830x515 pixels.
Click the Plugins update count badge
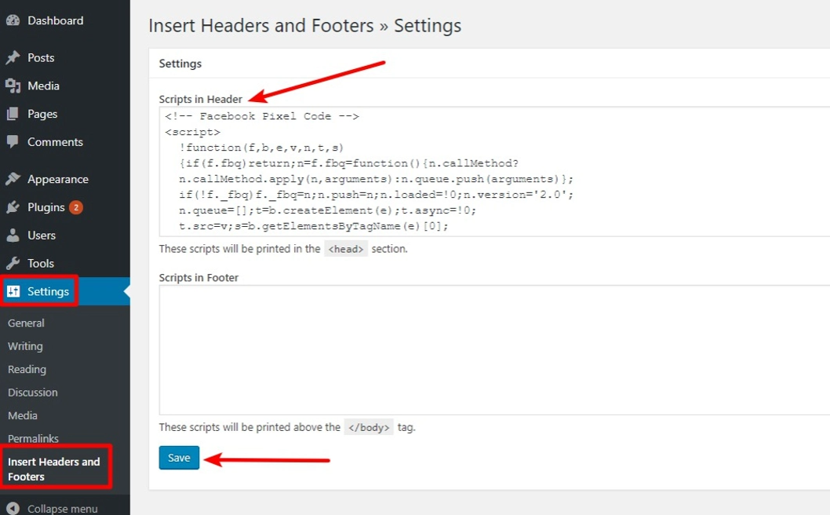point(75,207)
